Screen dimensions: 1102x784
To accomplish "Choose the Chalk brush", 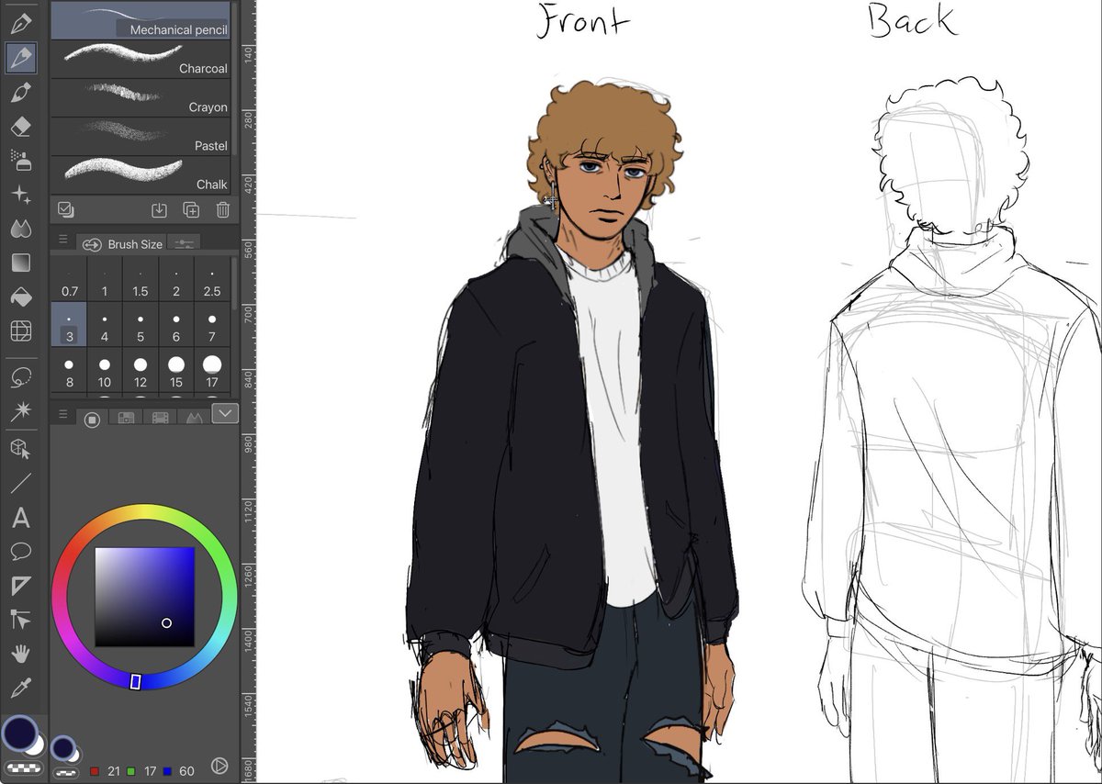I will click(140, 174).
